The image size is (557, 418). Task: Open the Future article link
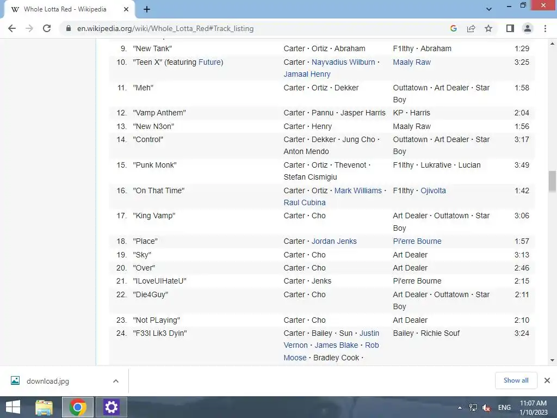(x=209, y=62)
